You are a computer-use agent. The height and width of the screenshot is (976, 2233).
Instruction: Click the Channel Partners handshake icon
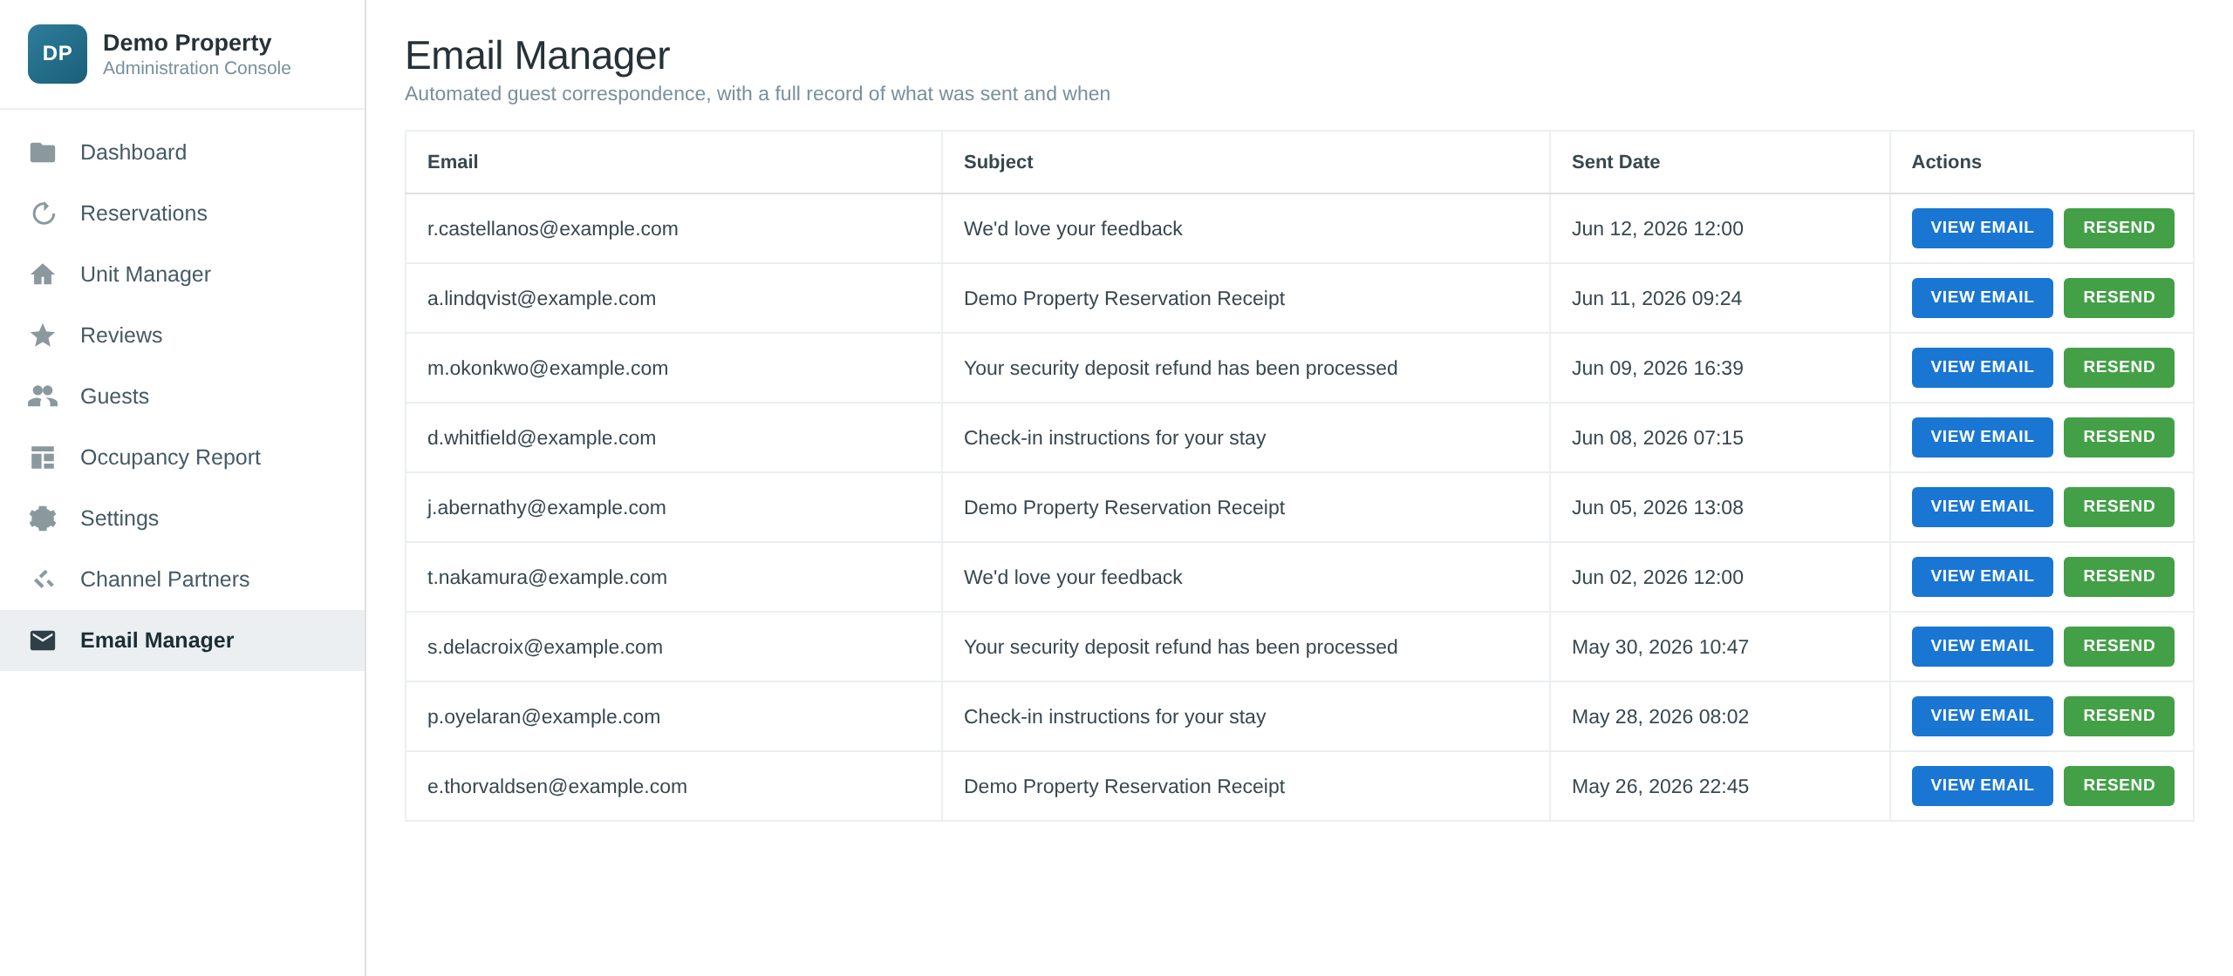[43, 579]
